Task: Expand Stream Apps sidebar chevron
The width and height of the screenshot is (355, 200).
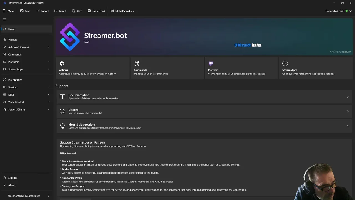Action: pyautogui.click(x=49, y=69)
